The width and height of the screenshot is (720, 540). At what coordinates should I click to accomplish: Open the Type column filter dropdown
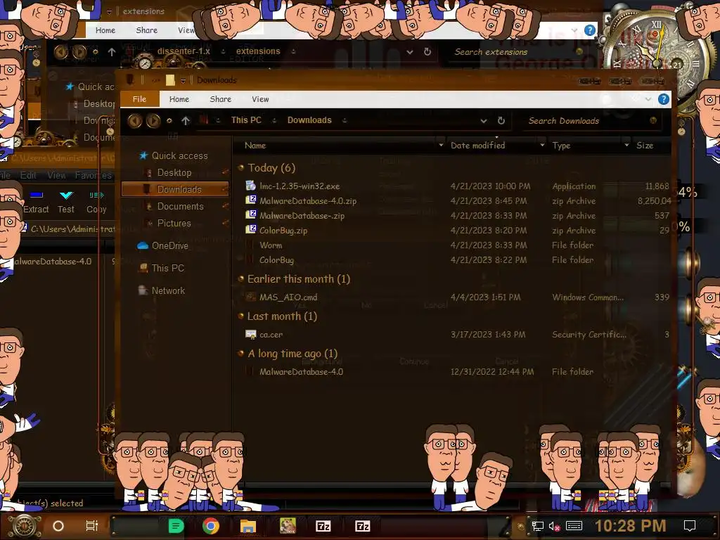point(626,146)
